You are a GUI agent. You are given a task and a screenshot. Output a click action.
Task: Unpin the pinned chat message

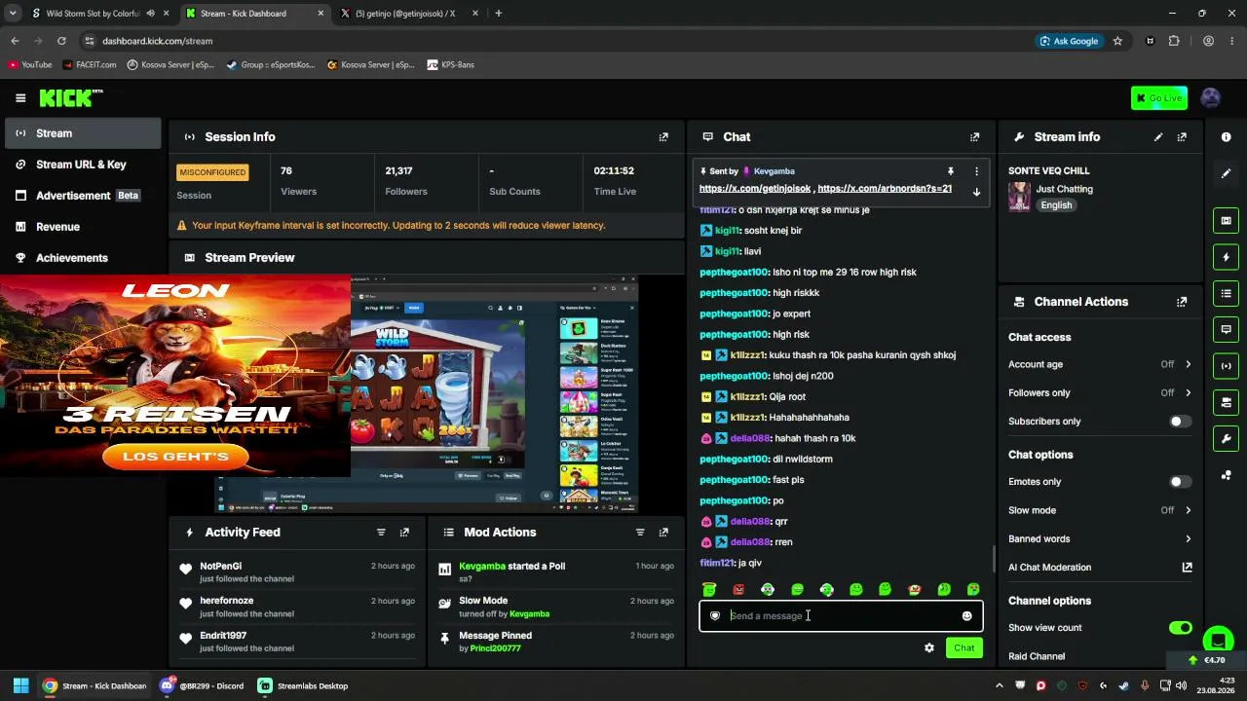click(951, 171)
